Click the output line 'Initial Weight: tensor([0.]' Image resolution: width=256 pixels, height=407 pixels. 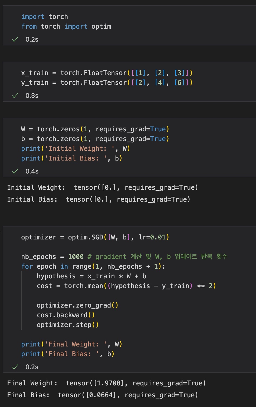[x=103, y=188]
